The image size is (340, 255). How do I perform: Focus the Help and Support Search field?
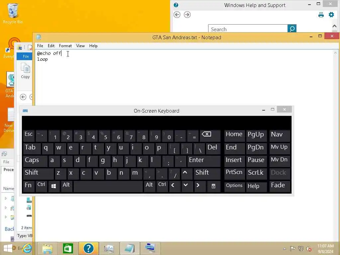248,29
